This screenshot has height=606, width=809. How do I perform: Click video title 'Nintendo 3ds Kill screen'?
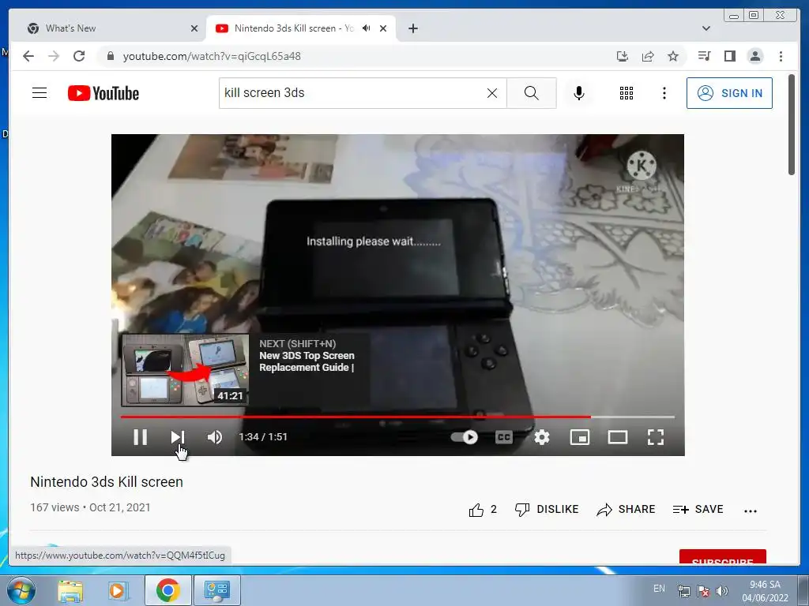[107, 482]
